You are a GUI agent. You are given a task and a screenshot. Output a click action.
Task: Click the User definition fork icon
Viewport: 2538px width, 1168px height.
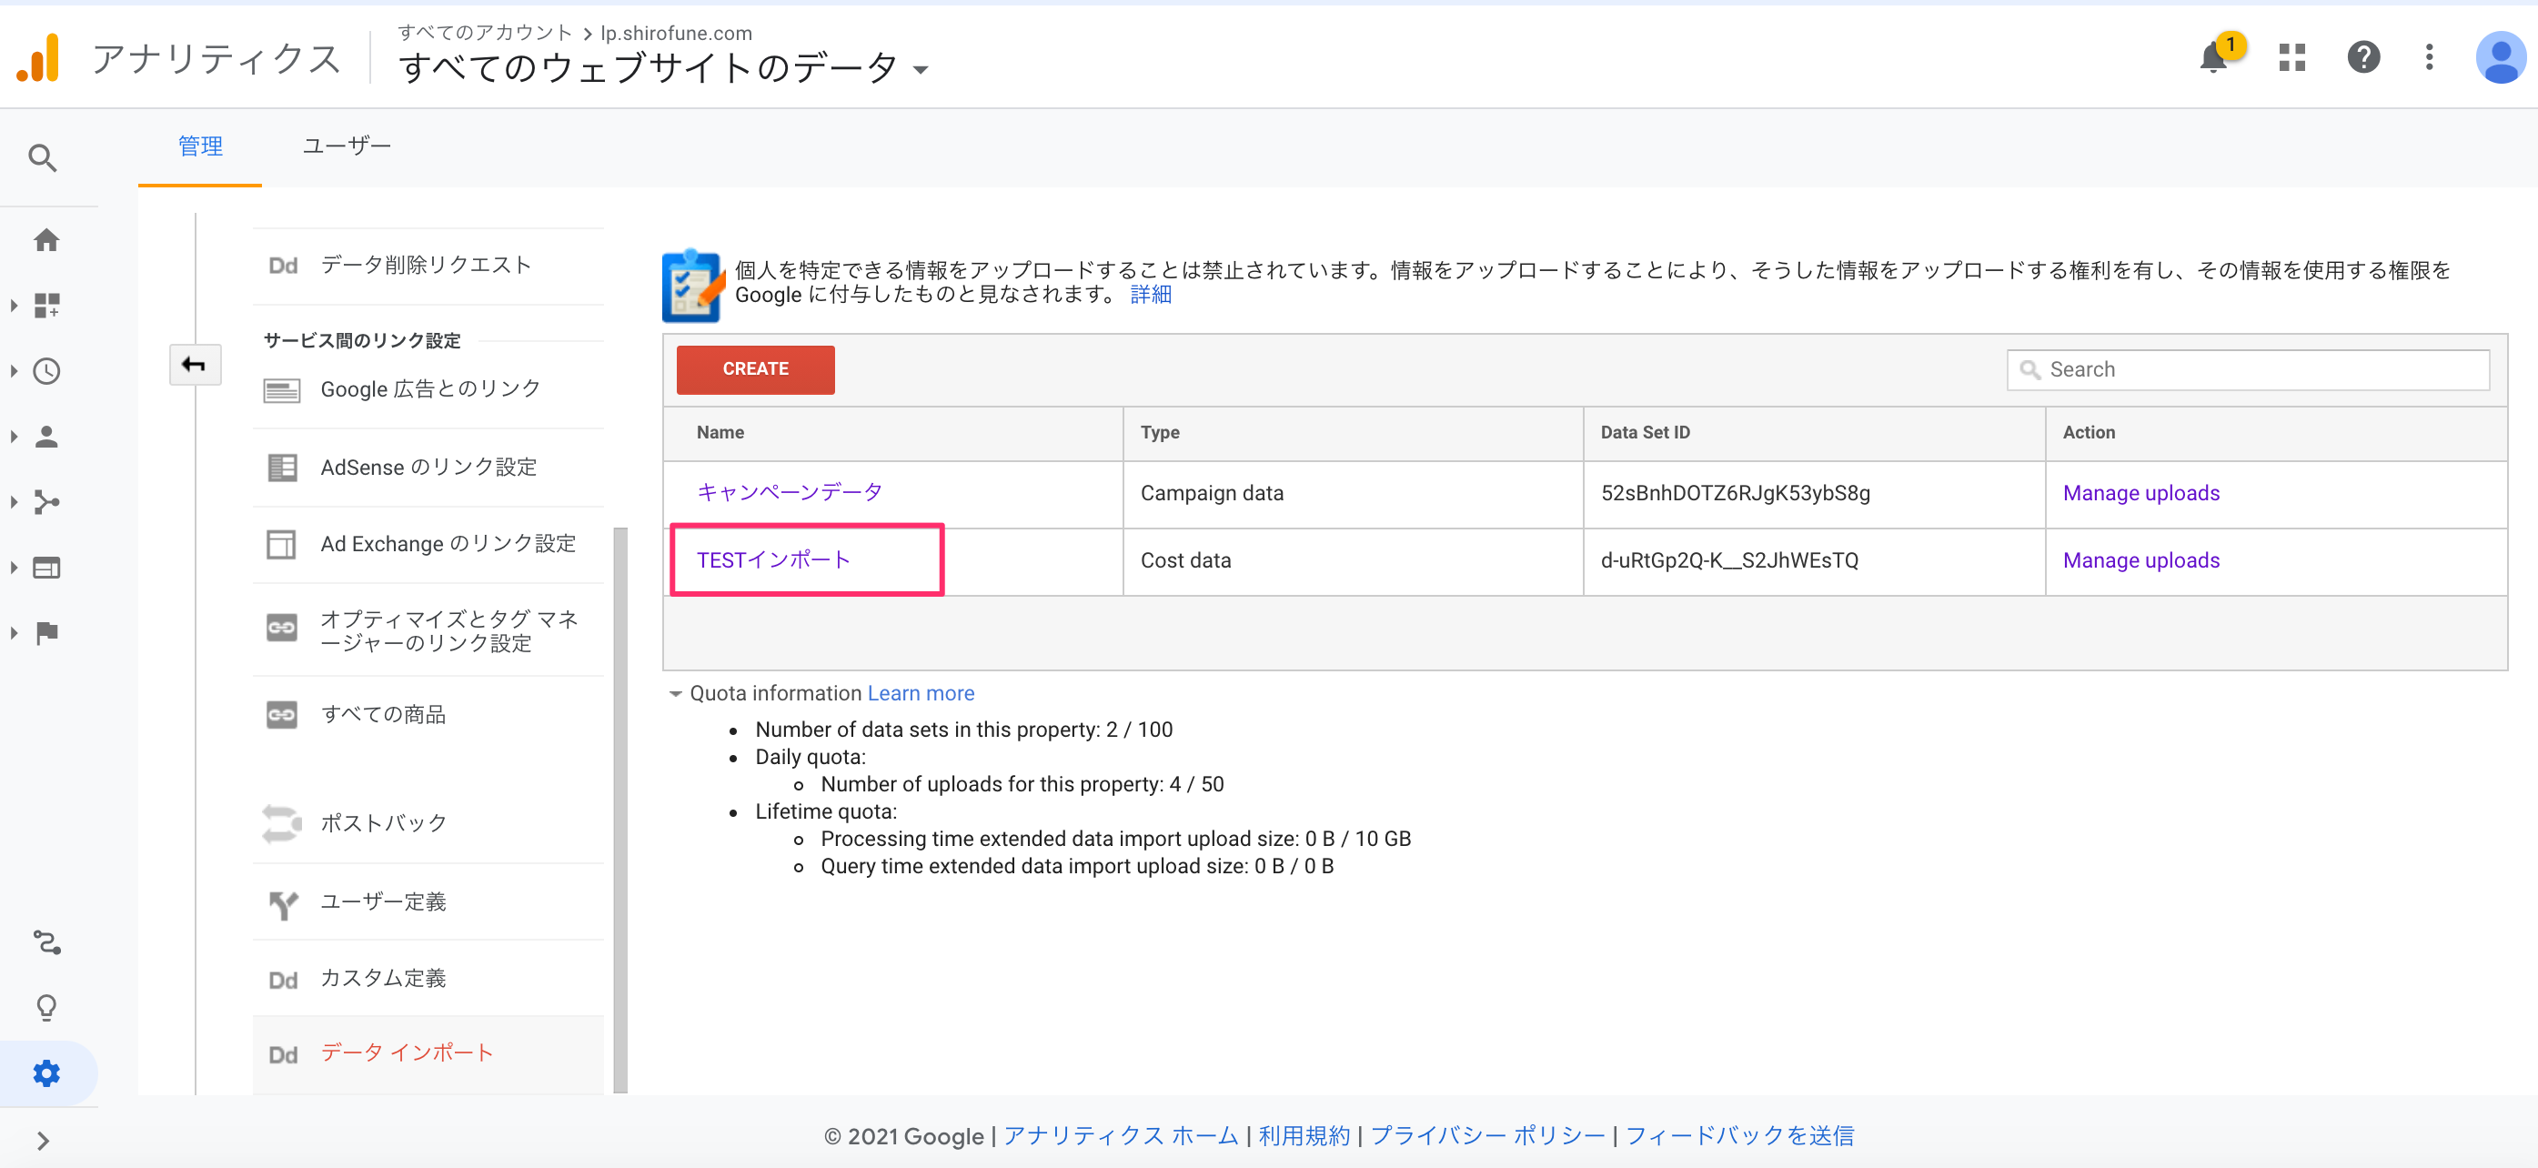pos(284,904)
